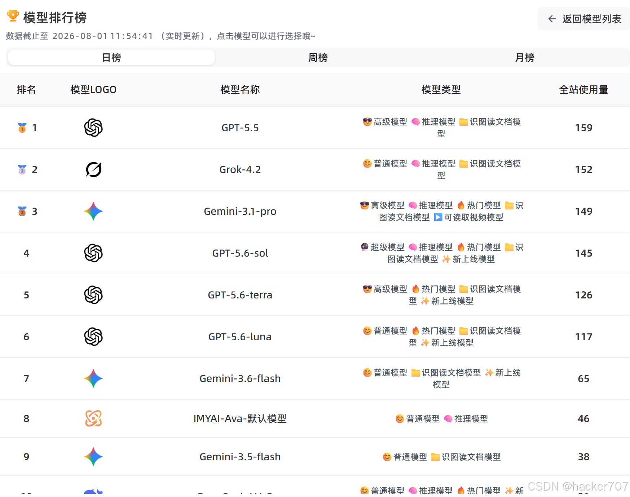Select the GPT-5.5 model name
The image size is (630, 497).
[240, 128]
